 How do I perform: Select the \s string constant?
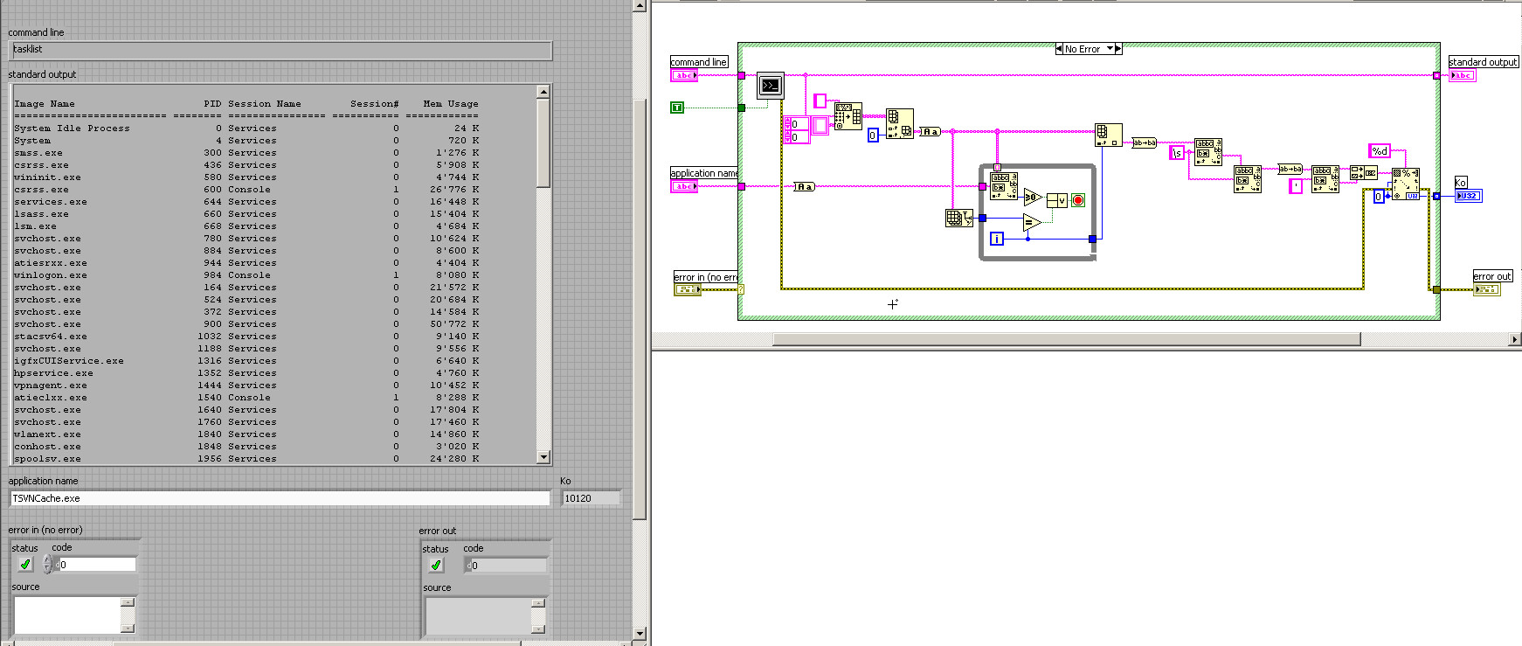point(1177,153)
